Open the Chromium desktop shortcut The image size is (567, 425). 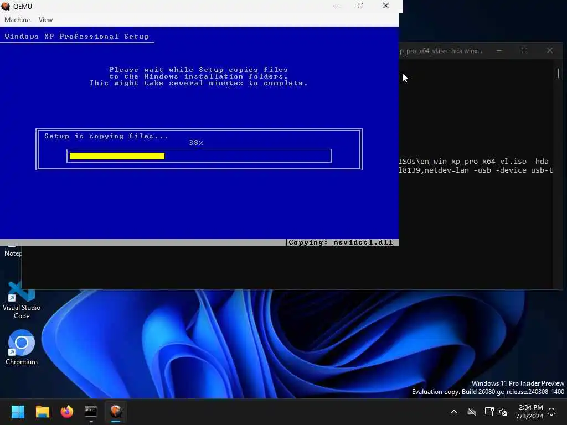pos(22,348)
